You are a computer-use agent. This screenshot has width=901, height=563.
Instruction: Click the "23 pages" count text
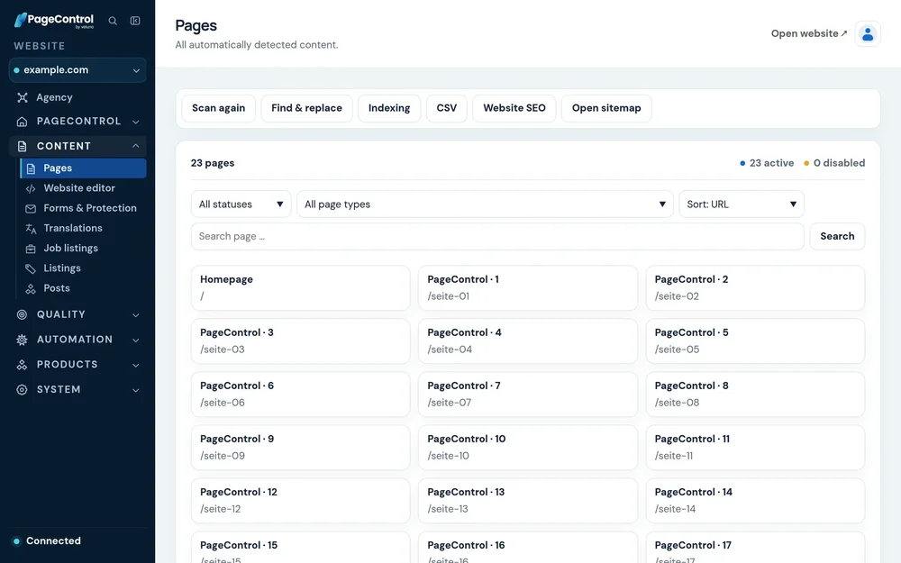coord(213,163)
